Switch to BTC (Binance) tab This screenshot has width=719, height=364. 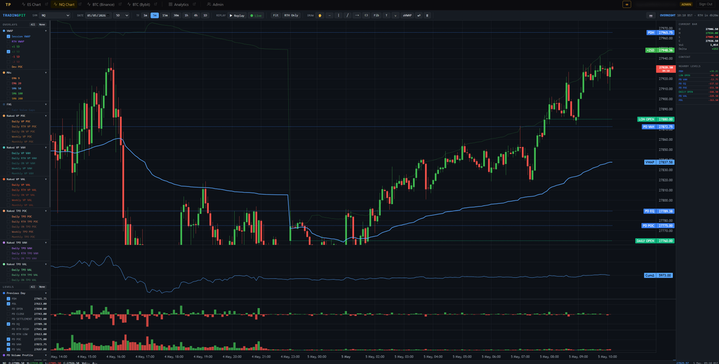[x=101, y=4]
